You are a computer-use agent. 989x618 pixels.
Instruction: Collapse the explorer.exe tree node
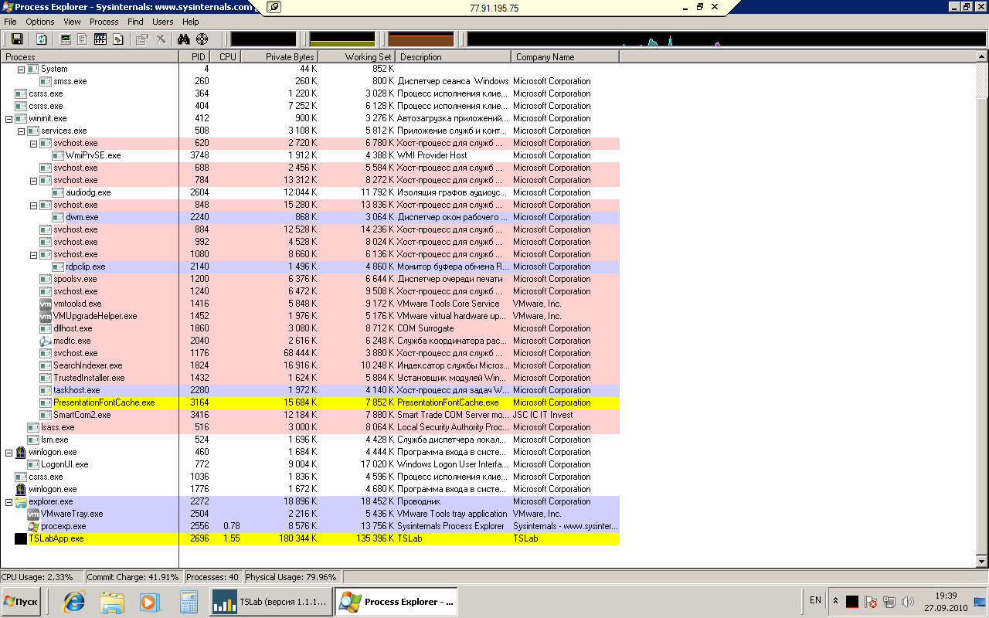(8, 501)
